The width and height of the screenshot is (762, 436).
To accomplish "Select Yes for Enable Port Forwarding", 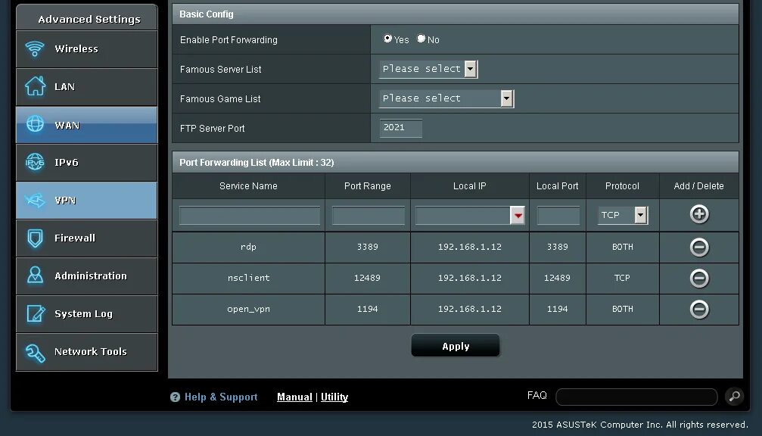I will tap(387, 39).
